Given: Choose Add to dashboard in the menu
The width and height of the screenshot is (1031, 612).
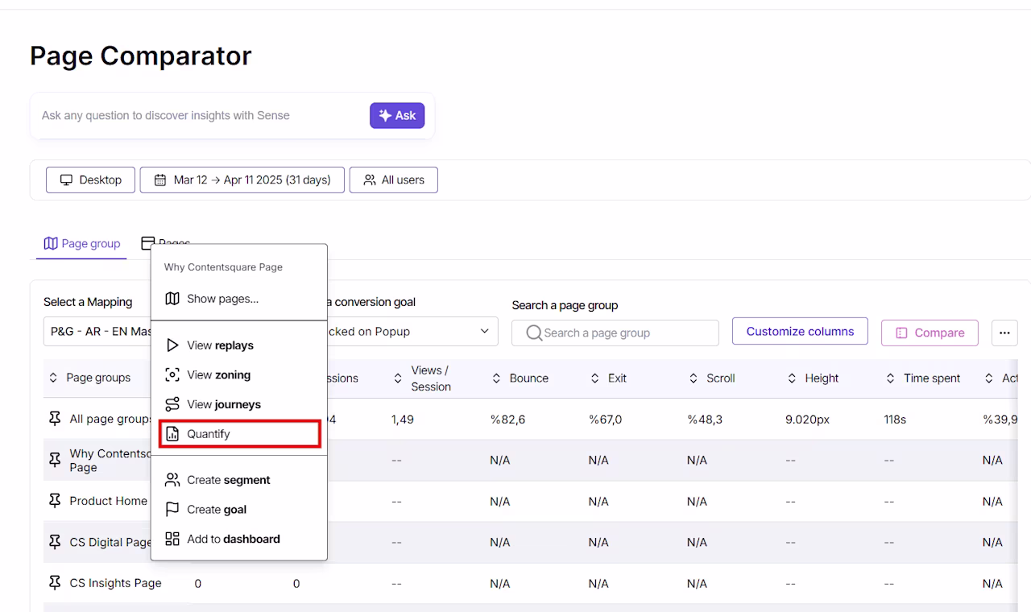Looking at the screenshot, I should click(x=239, y=539).
